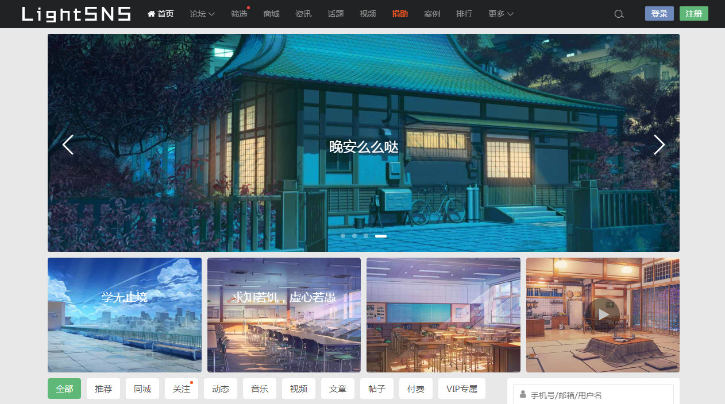This screenshot has width=725, height=404.
Task: Select the VIP专属 filter tab
Action: pyautogui.click(x=462, y=389)
